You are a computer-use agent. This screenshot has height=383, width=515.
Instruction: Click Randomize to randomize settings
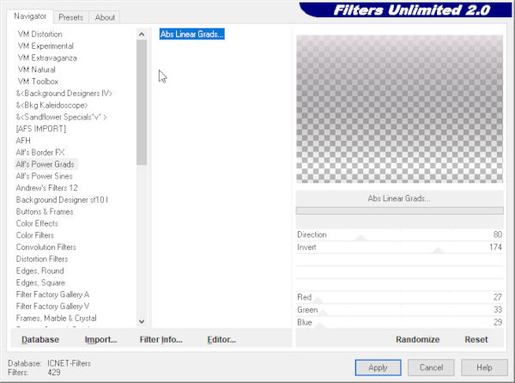pos(417,339)
